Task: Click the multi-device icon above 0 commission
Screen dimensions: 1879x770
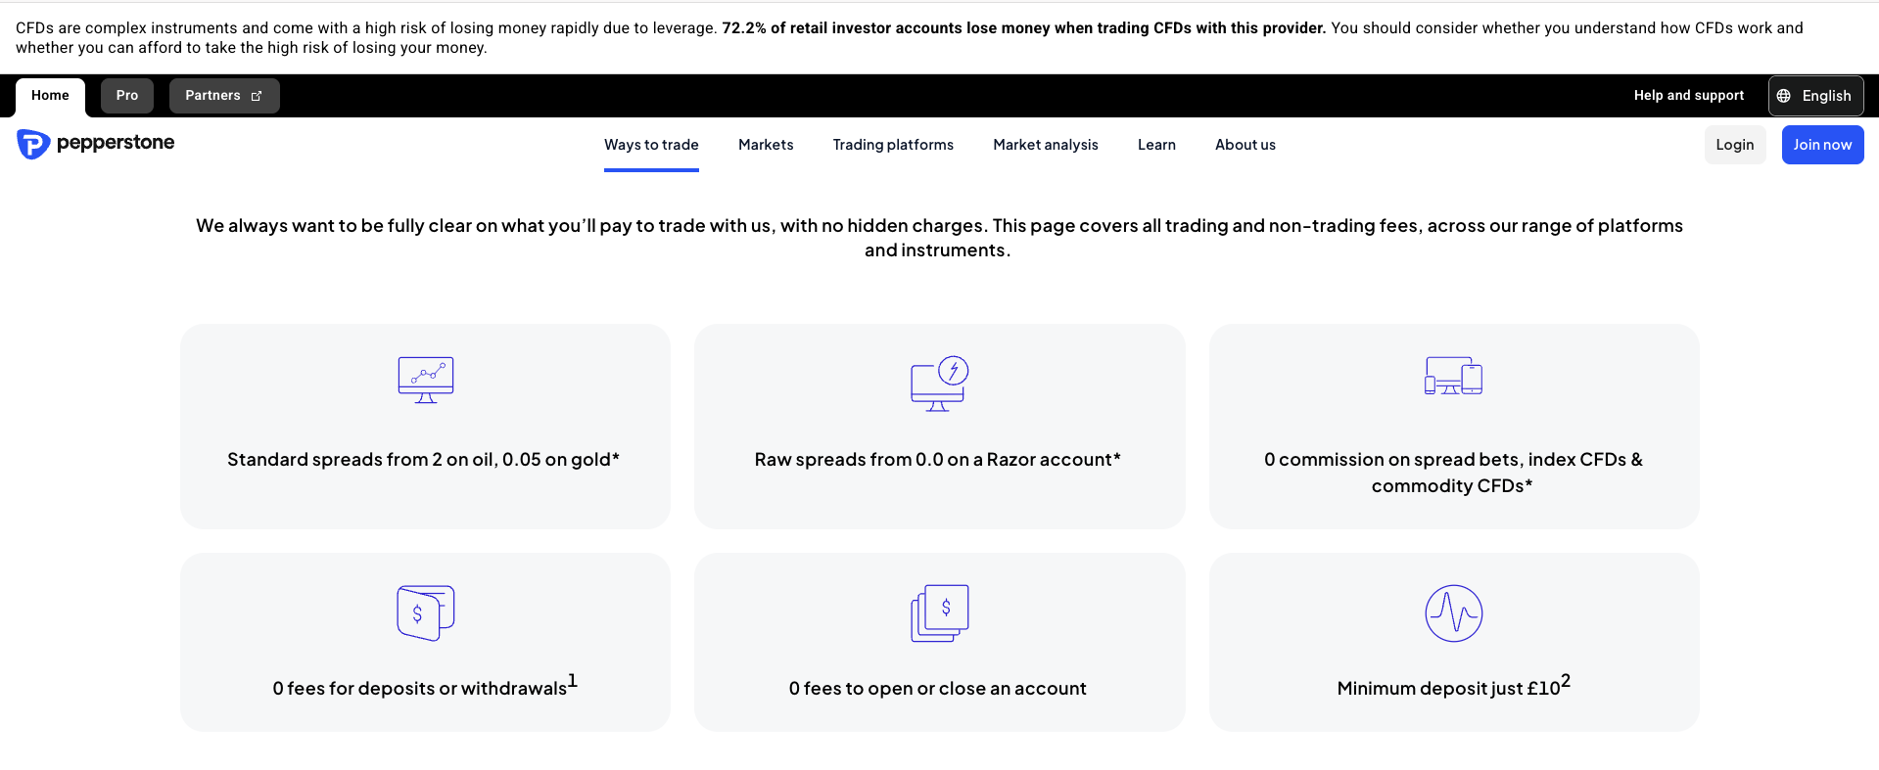Action: 1453,376
